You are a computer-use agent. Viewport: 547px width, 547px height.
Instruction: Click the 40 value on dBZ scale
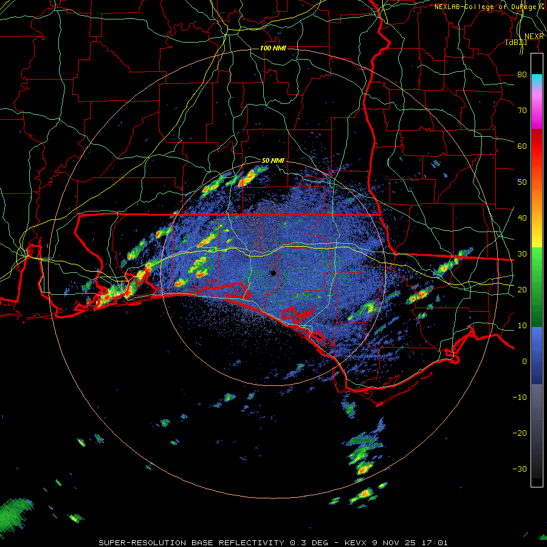(x=522, y=218)
